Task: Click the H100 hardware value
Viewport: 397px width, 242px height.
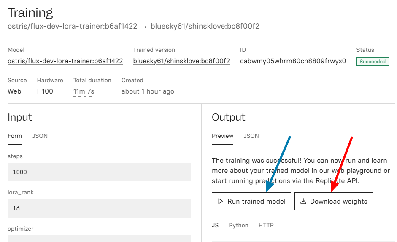Action: [45, 91]
